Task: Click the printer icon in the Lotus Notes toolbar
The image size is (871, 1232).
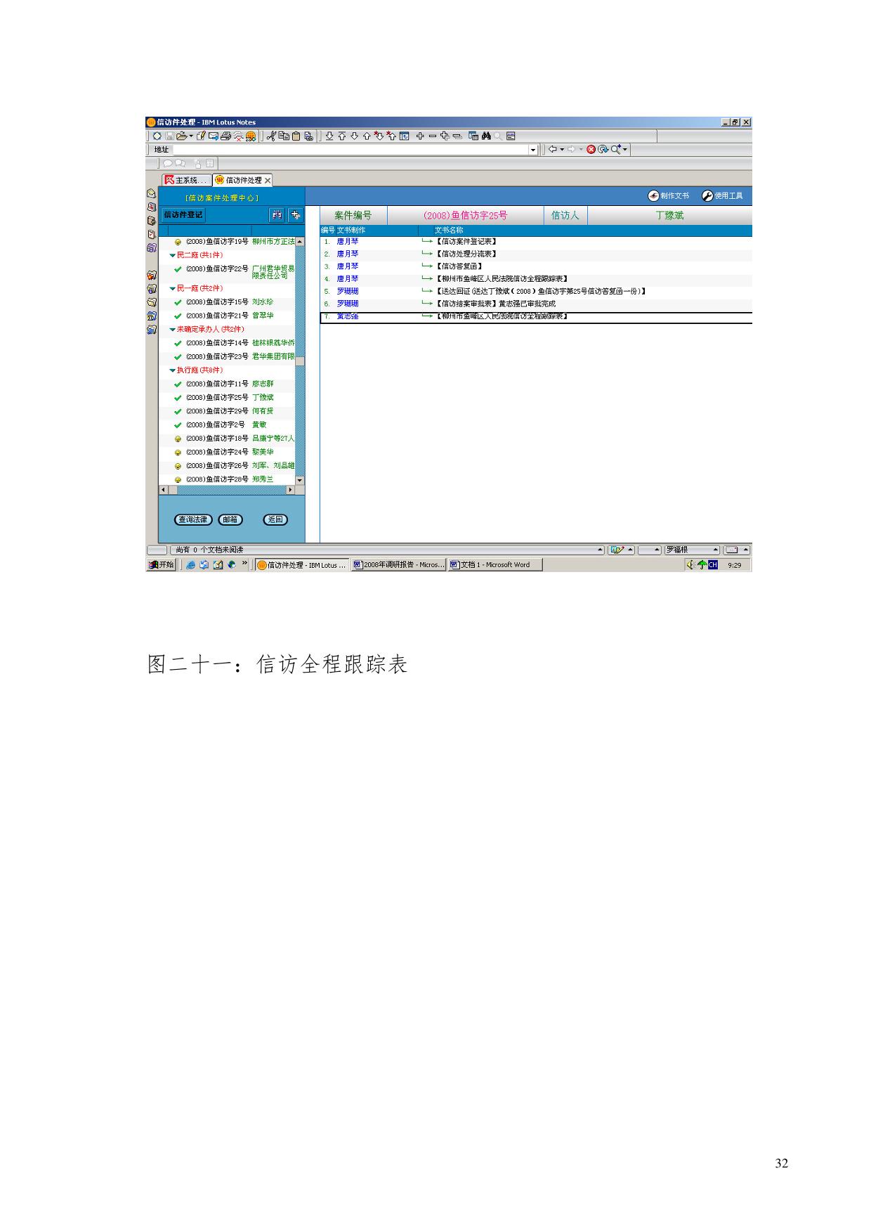Action: click(x=225, y=136)
